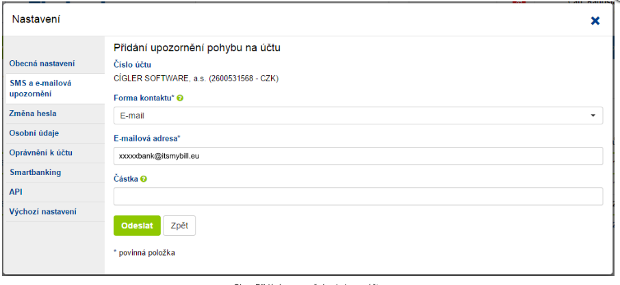Open Obecná nastavení in the sidebar
This screenshot has width=620, height=285.
tap(42, 64)
